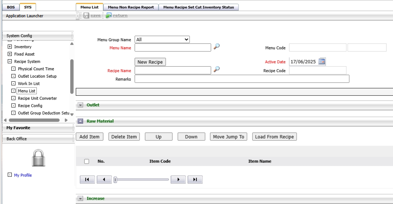Click the return arrow icon in toolbar

109,15
